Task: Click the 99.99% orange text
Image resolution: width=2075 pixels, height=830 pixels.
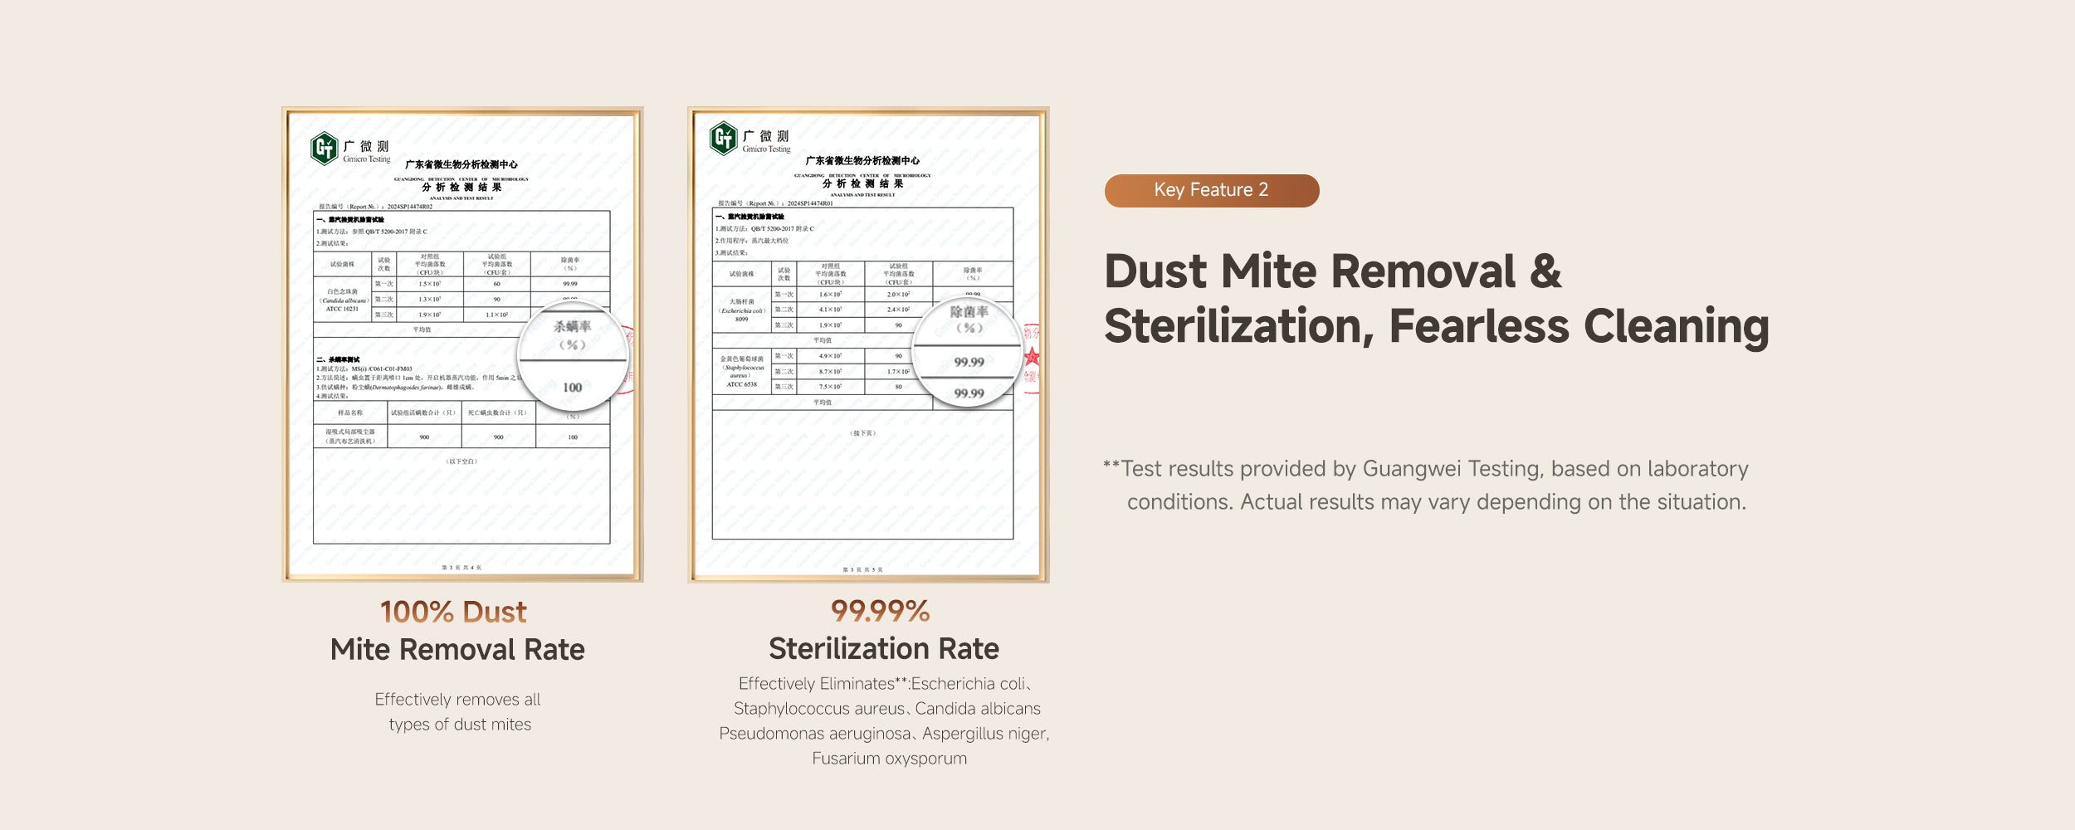Action: tap(880, 611)
